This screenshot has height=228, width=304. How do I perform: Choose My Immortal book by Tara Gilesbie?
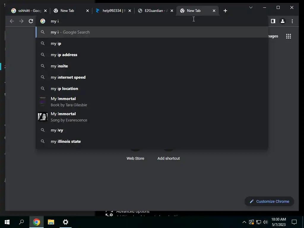[152, 102]
